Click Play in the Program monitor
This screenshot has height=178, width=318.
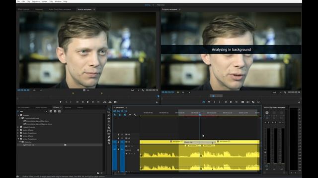pos(231,102)
